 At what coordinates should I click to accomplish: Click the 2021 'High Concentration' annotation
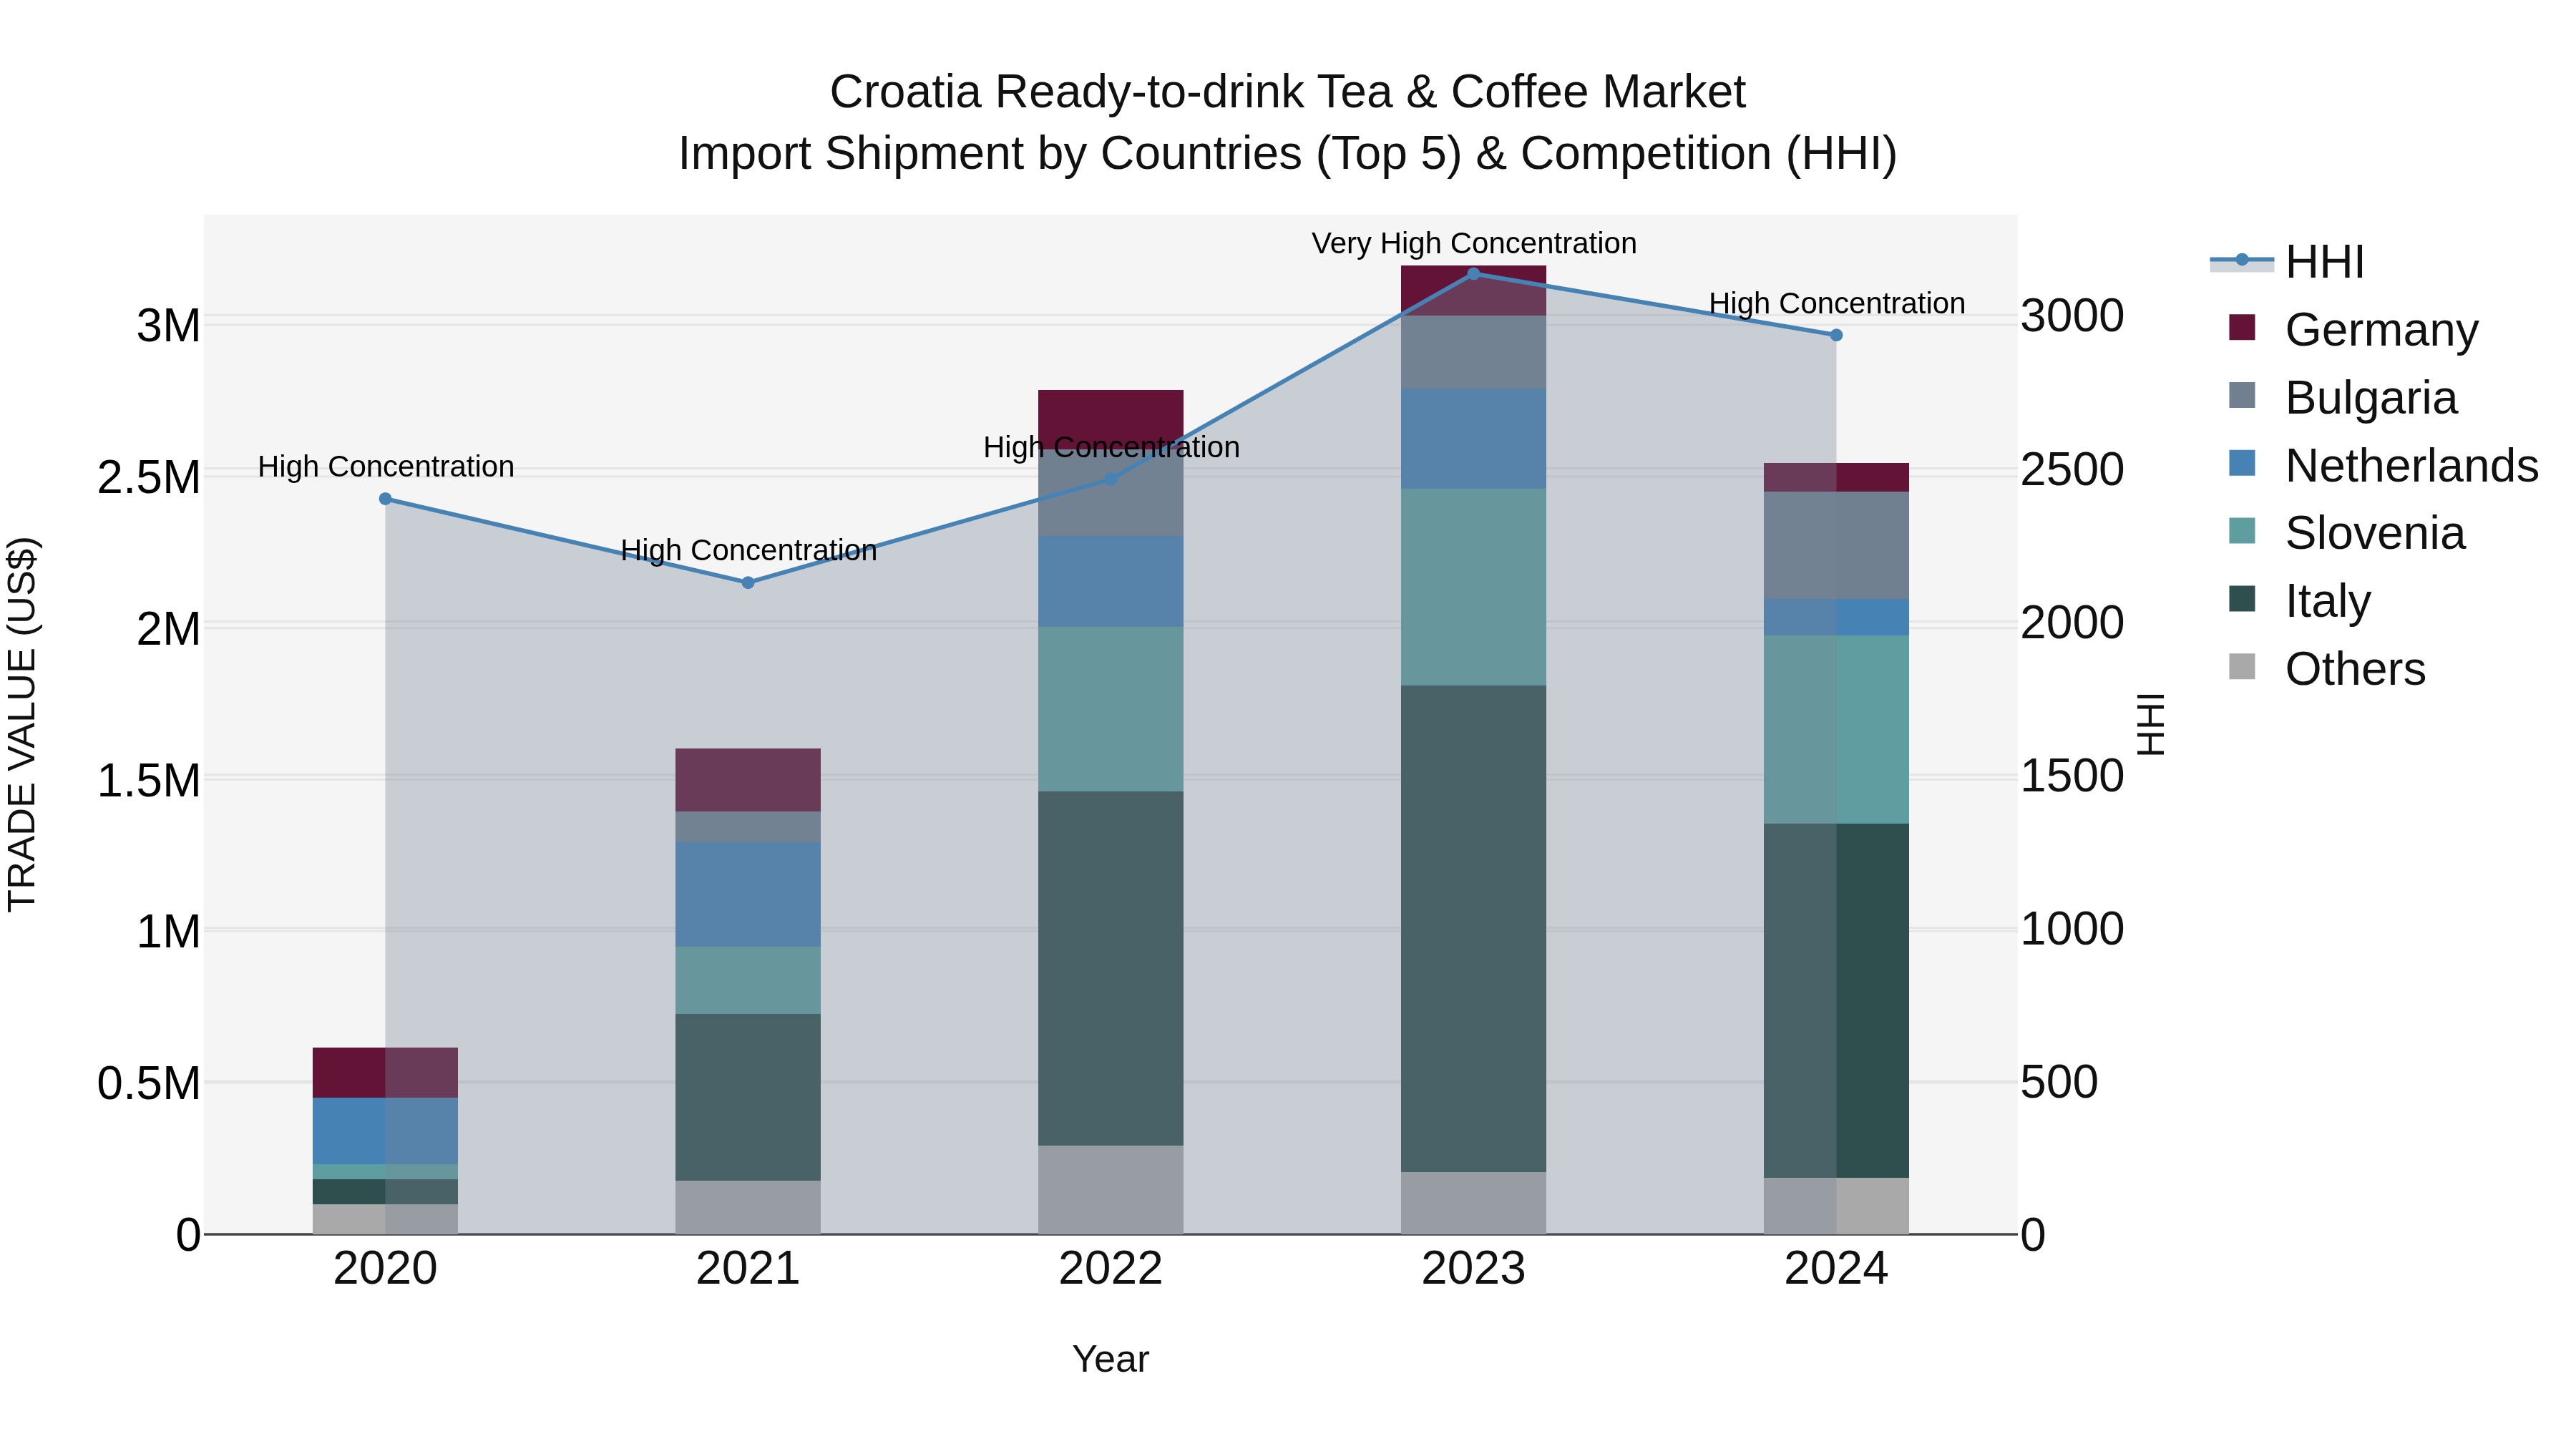(748, 550)
